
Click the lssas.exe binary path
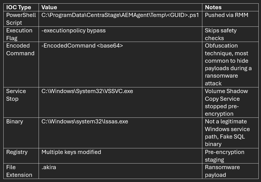[x=85, y=122]
